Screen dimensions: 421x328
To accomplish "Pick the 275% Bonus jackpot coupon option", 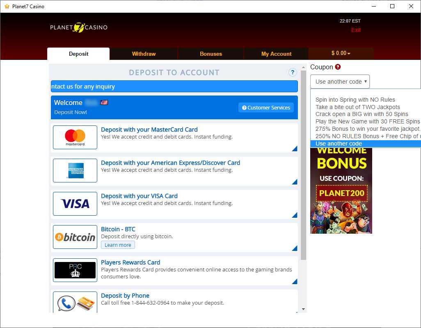I will tap(366, 129).
